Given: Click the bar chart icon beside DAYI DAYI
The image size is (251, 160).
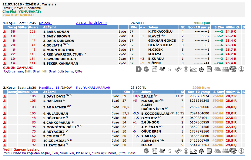Looking at the screenshot, I should coord(5,96).
